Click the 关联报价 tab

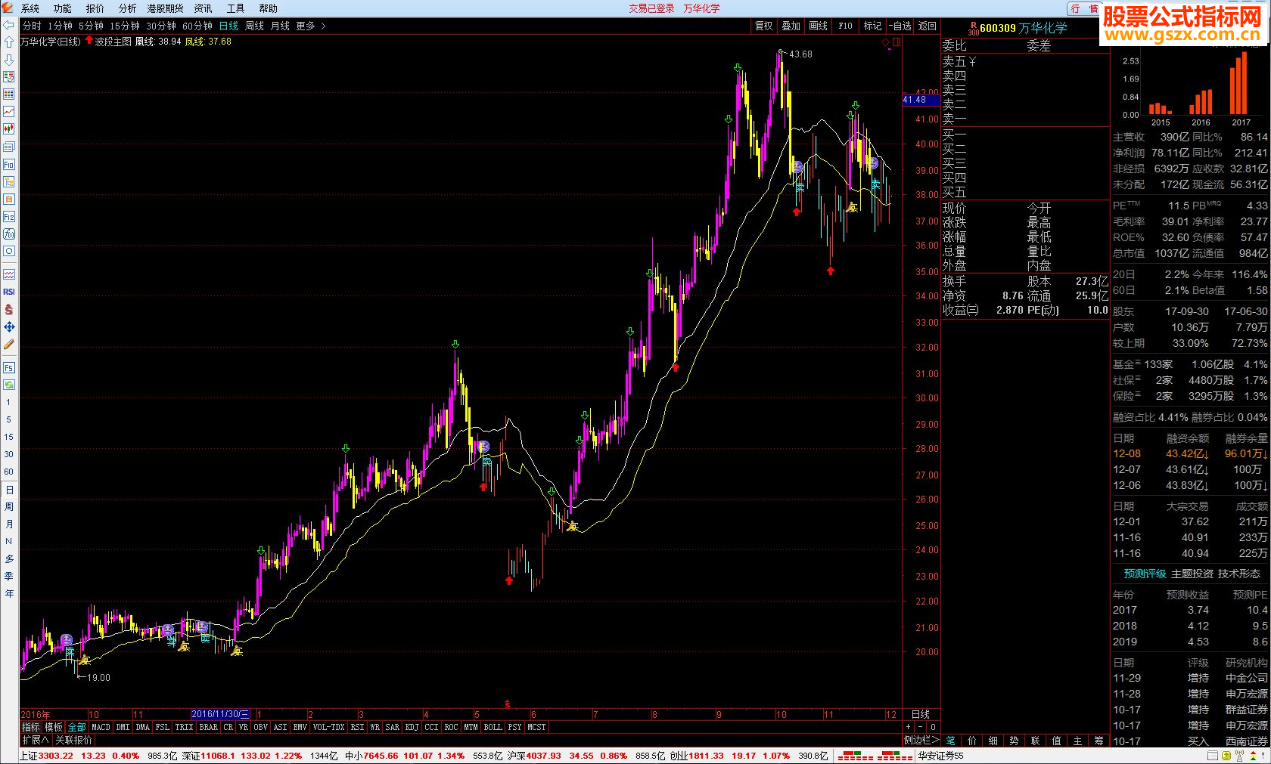click(74, 740)
